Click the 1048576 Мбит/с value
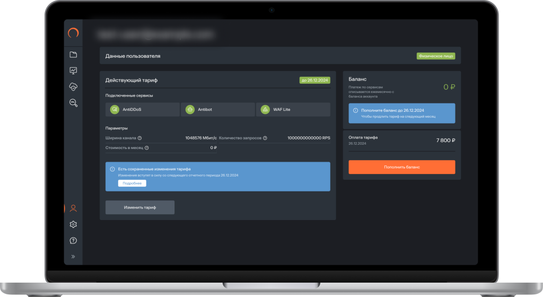Viewport: 543px width, 297px height. (x=201, y=138)
